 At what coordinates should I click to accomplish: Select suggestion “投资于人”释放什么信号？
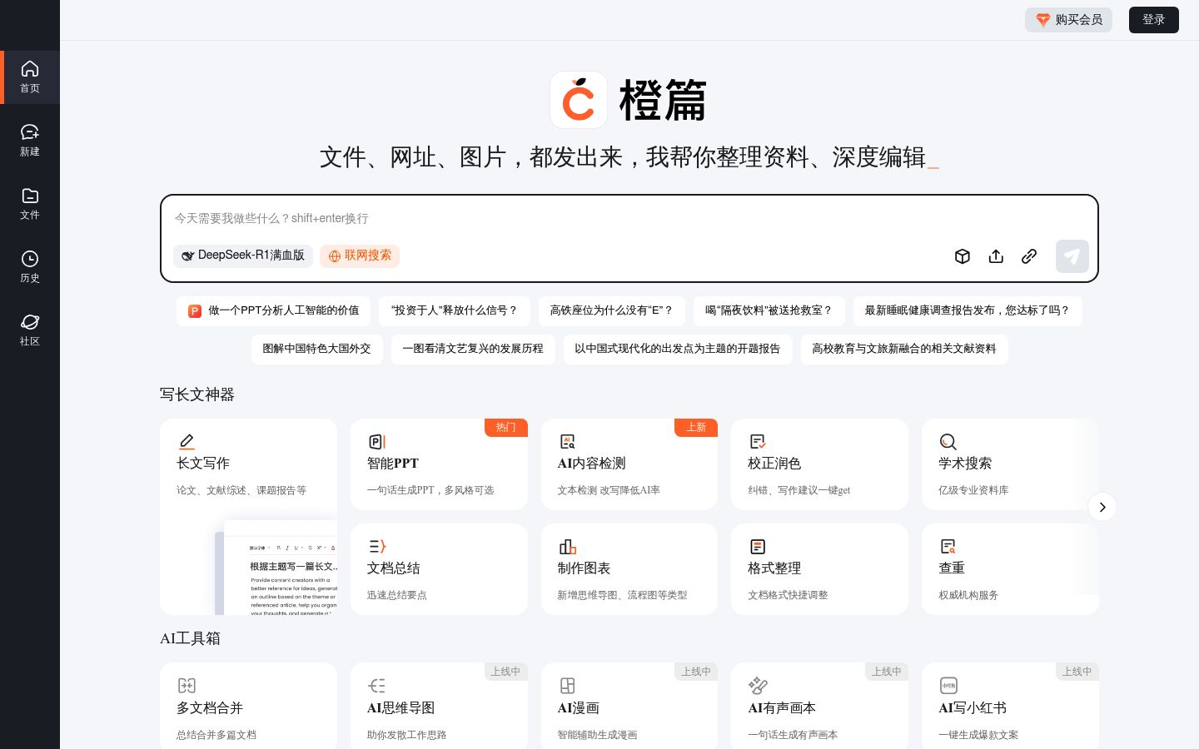pyautogui.click(x=455, y=310)
